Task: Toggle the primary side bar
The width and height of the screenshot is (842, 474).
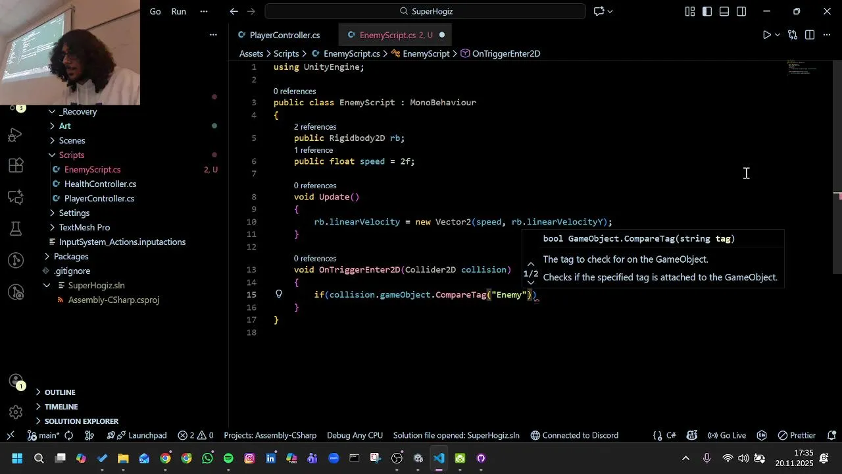Action: tap(707, 11)
